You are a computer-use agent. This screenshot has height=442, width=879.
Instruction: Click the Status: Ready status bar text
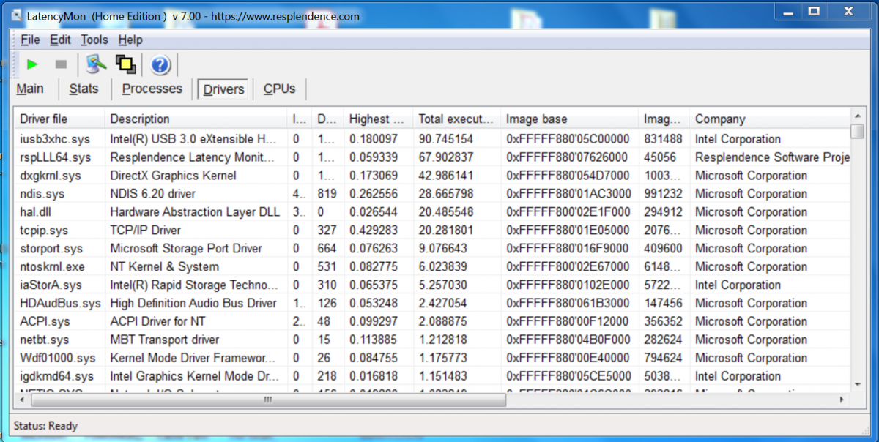45,426
